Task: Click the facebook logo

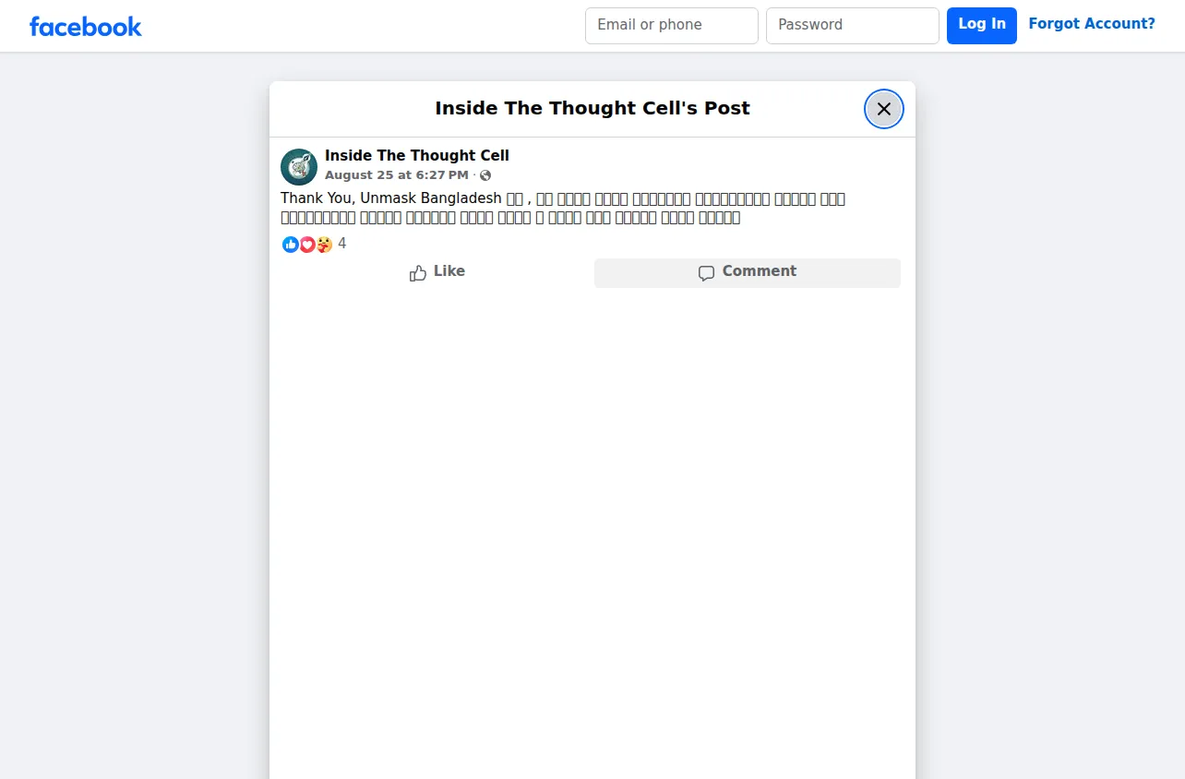Action: click(86, 27)
